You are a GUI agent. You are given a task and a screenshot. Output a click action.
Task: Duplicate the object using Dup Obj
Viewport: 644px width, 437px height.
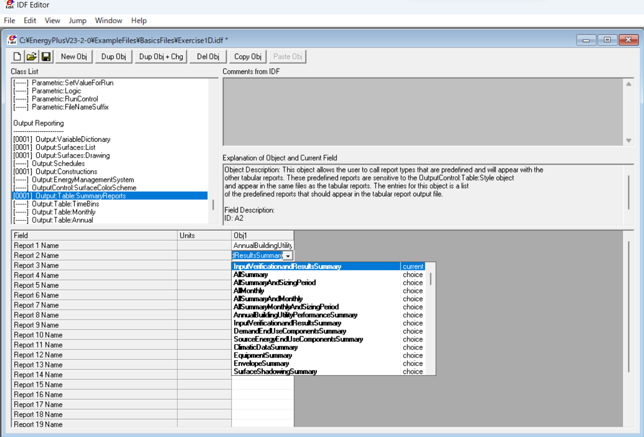pos(113,56)
